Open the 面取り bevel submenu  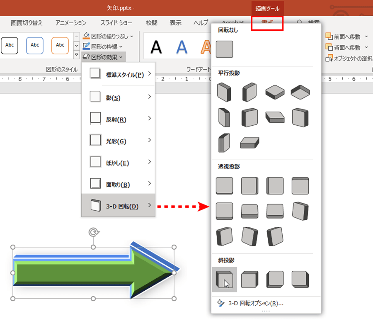[118, 185]
